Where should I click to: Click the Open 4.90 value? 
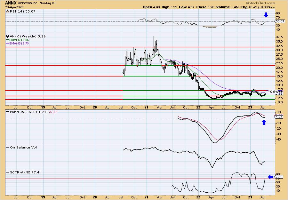coord(152,7)
